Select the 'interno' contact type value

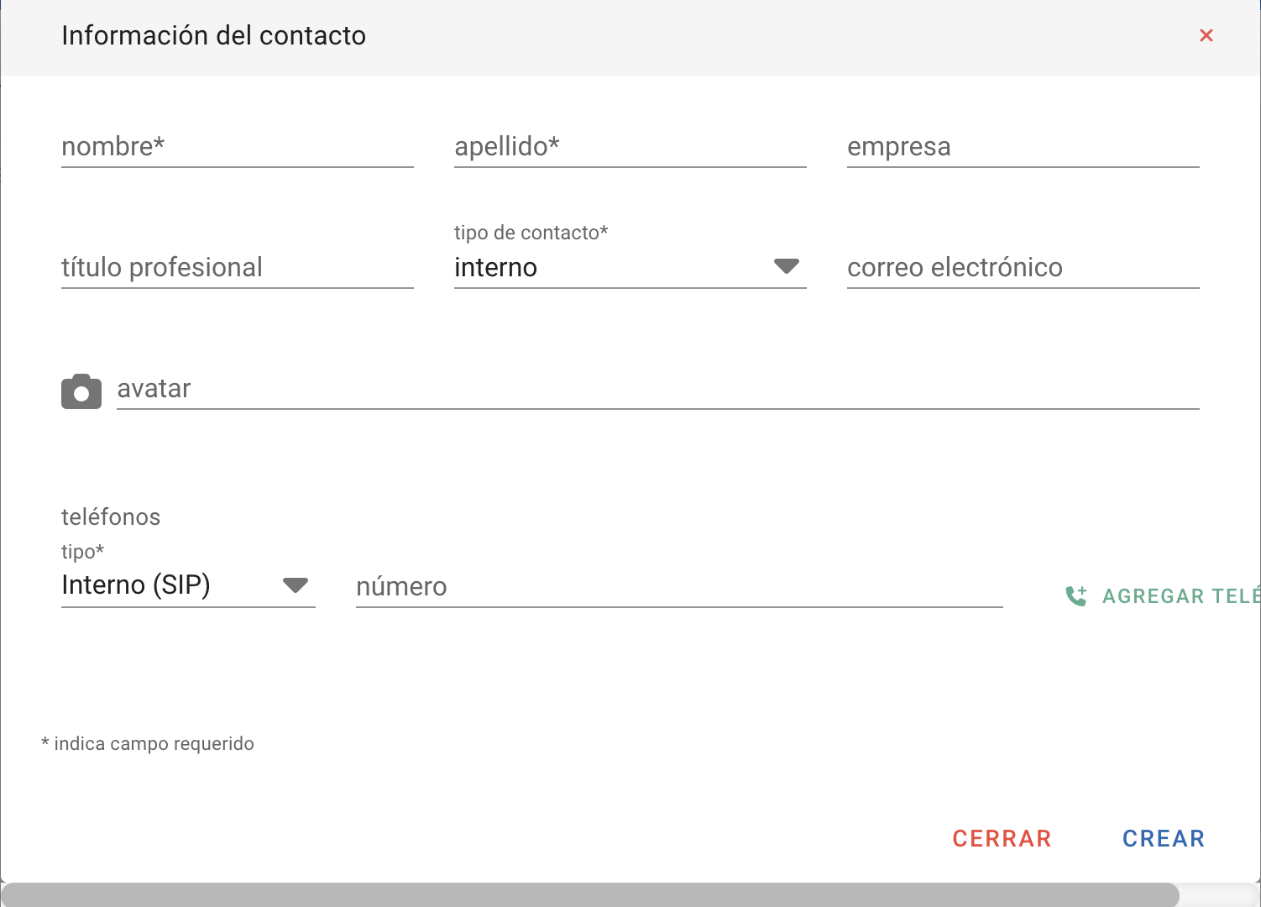pyautogui.click(x=495, y=268)
